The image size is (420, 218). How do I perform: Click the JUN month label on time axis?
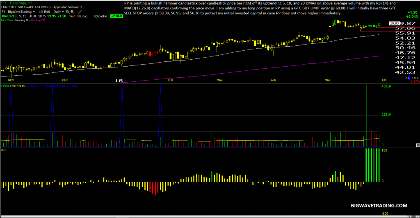point(384,80)
